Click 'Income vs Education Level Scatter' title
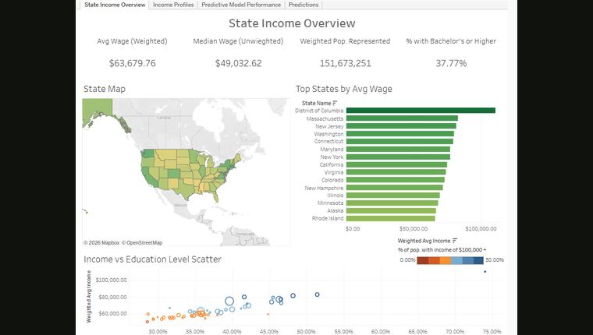This screenshot has width=593, height=335. tap(152, 259)
